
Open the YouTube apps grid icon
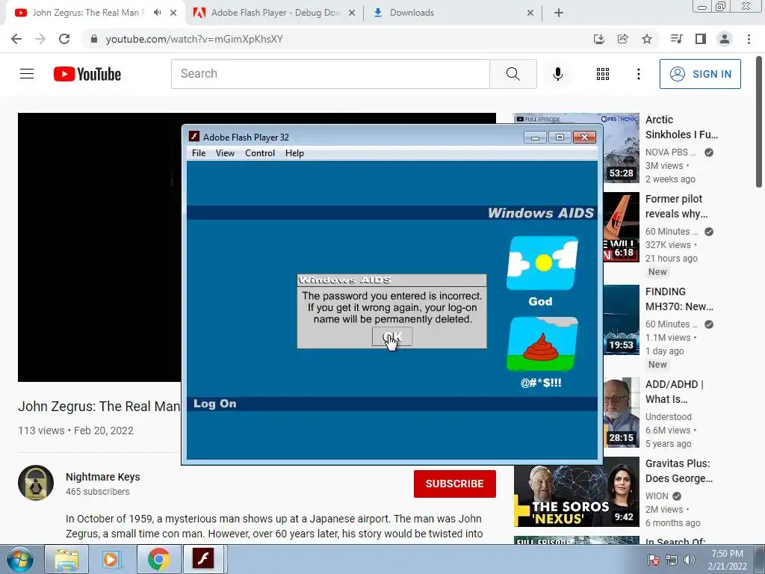603,74
